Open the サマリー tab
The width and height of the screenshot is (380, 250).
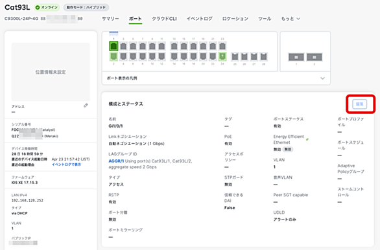coord(110,19)
